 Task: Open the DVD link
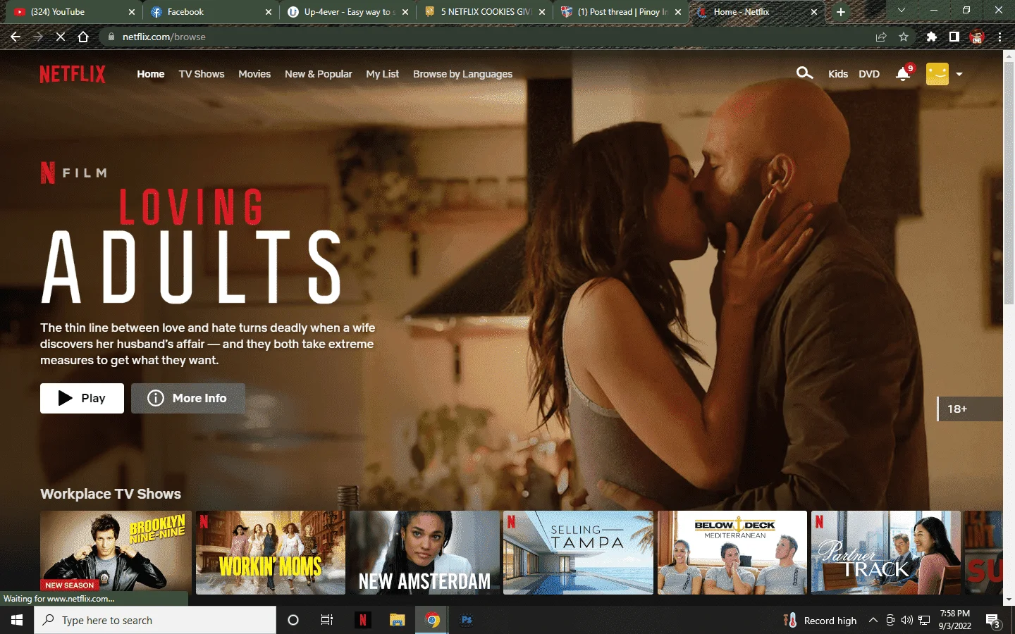[x=869, y=74]
